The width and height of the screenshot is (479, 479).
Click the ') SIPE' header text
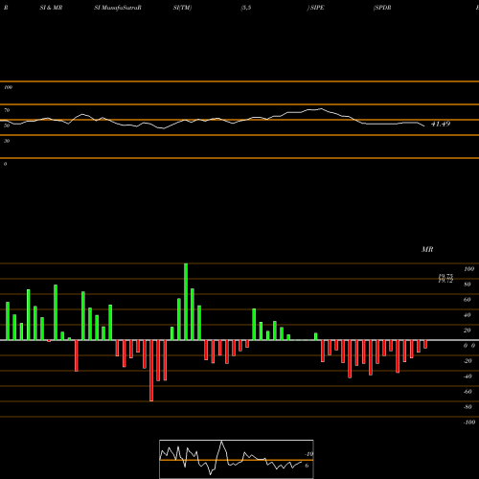[x=315, y=8]
